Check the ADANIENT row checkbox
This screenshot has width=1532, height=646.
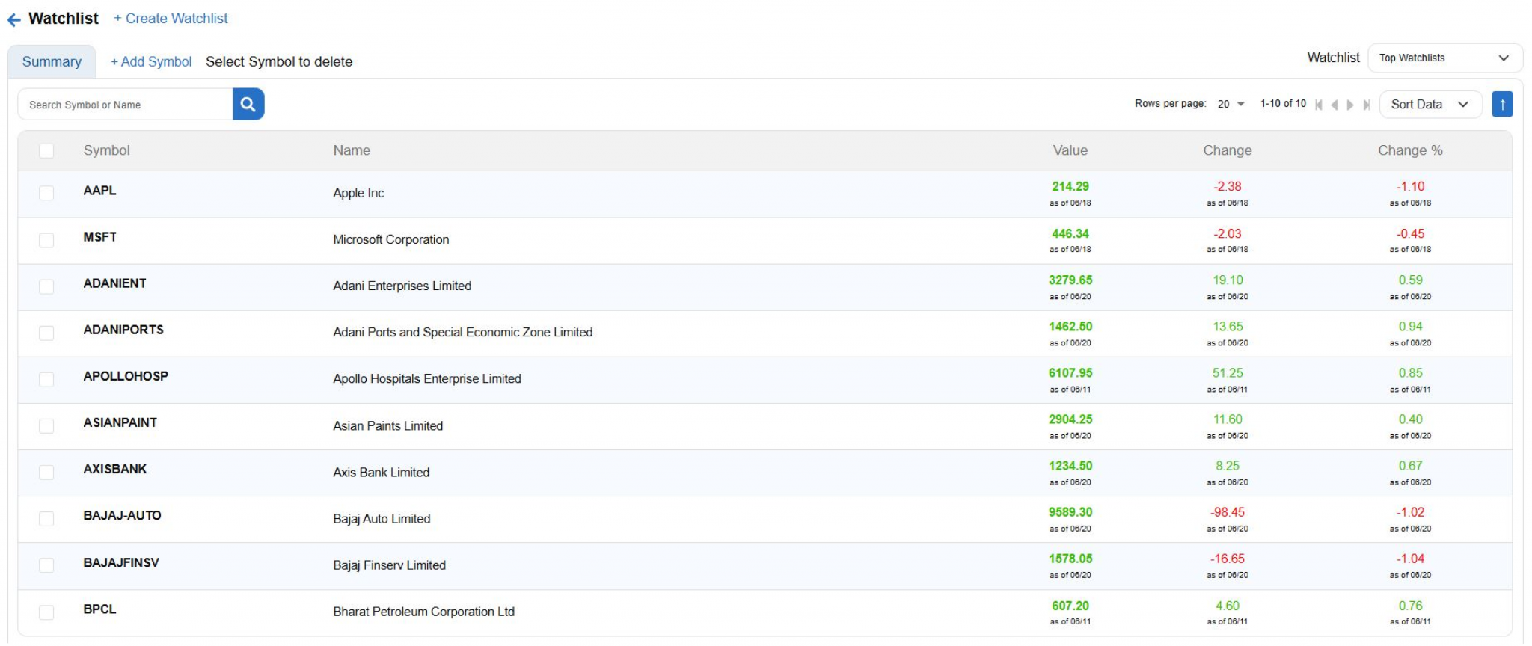pos(46,286)
